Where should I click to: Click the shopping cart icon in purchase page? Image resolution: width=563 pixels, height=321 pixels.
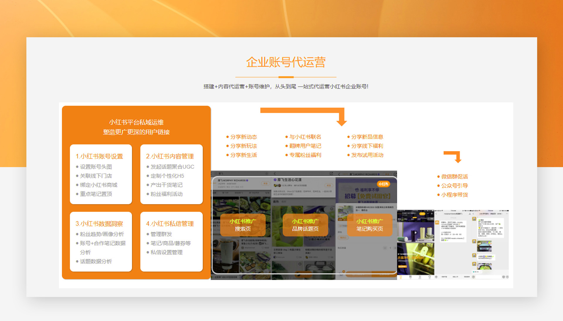coord(341,275)
